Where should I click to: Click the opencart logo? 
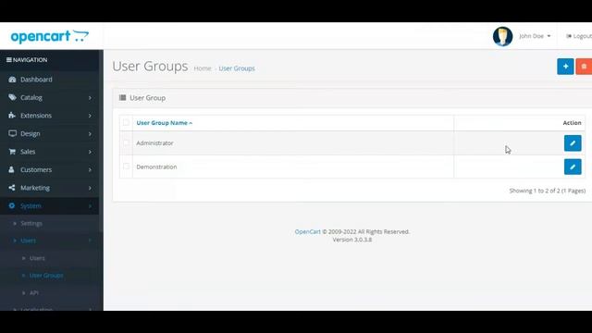point(49,37)
